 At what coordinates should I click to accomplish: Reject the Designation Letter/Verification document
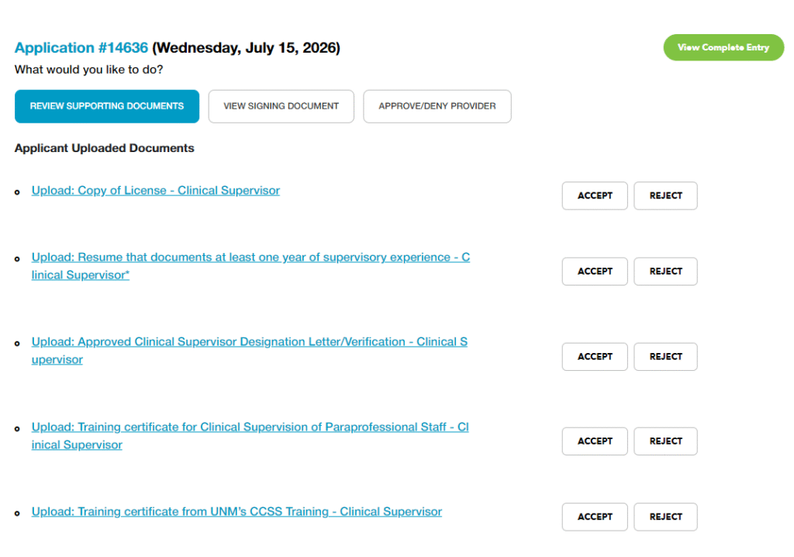tap(665, 357)
